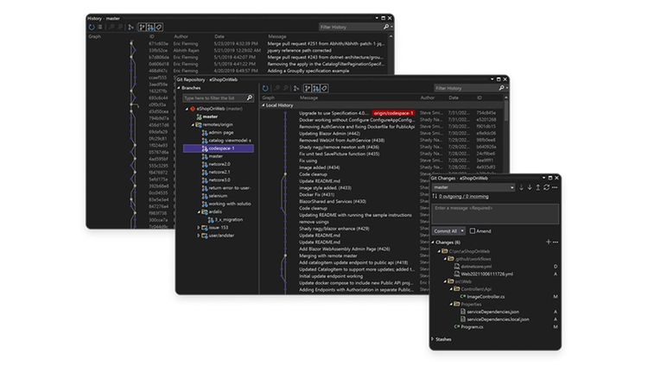This screenshot has height=365, width=648.
Task: Toggle show tags button in History window toolbar
Action: pyautogui.click(x=159, y=28)
